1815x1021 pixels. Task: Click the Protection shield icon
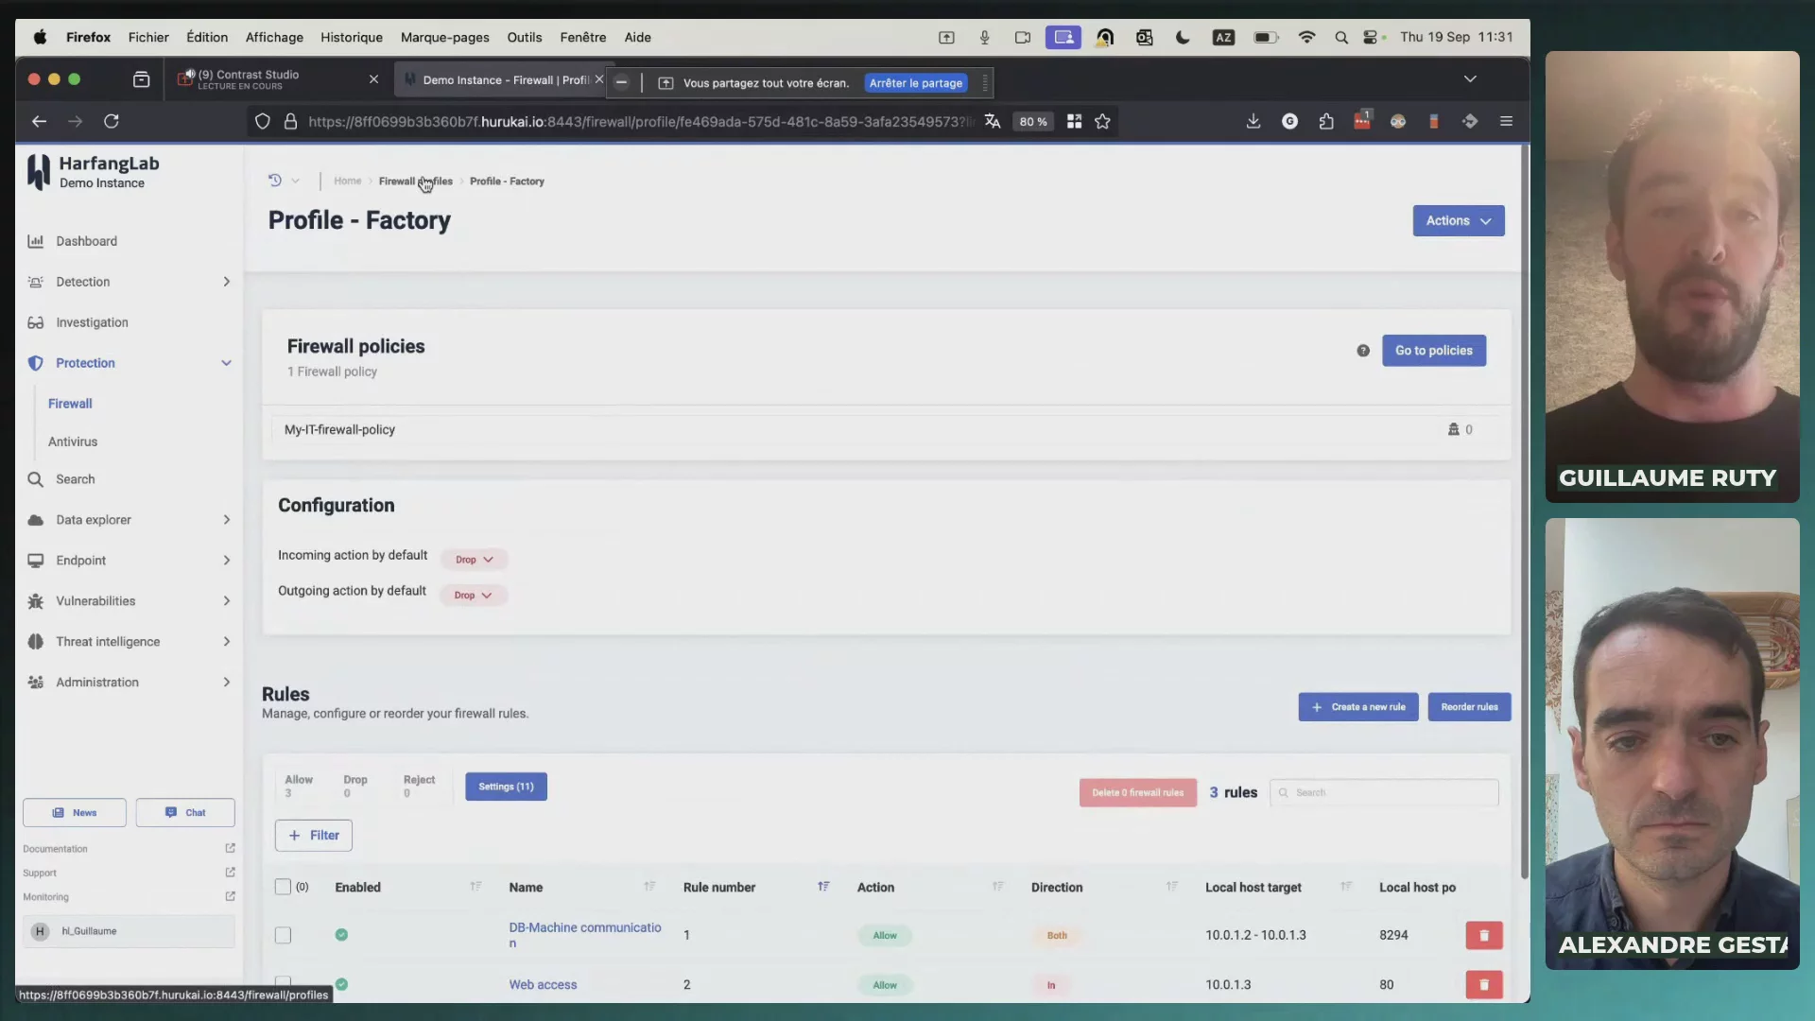[36, 363]
